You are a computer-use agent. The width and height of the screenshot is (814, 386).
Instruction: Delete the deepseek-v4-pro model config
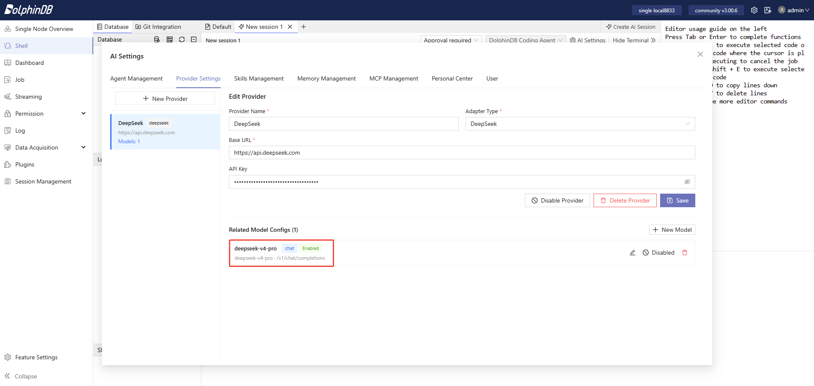click(685, 253)
